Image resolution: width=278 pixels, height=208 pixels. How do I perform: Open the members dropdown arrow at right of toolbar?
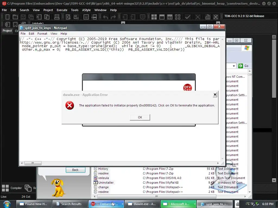(218, 23)
